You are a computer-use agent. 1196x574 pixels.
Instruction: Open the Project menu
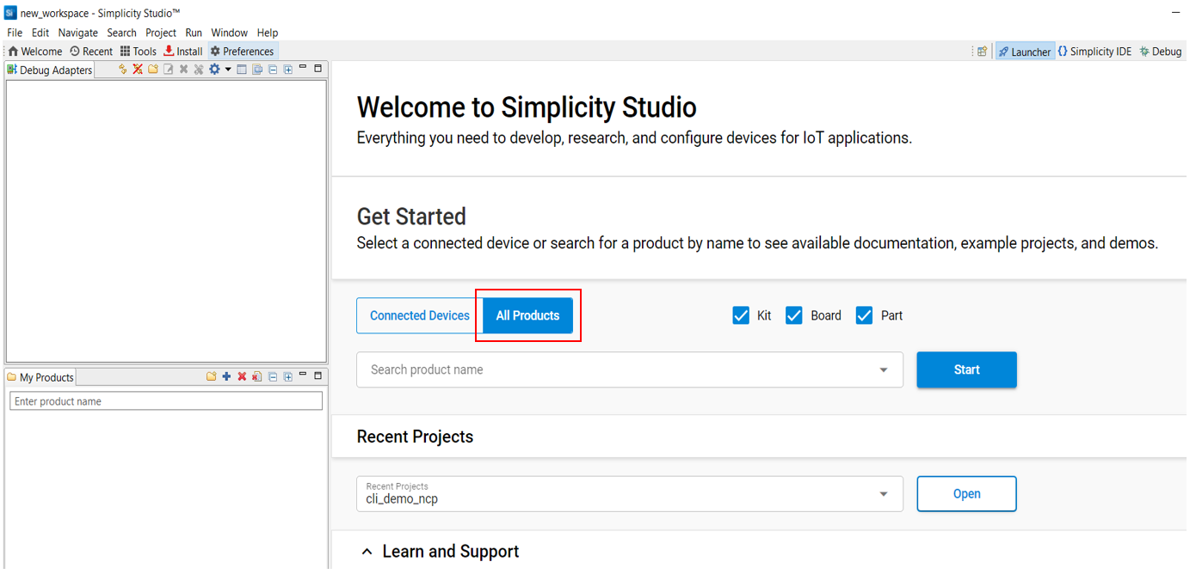[160, 33]
